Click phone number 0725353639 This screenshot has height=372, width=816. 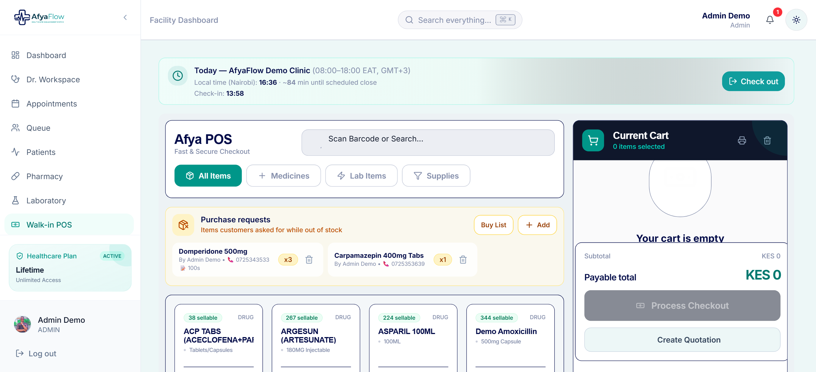(408, 264)
